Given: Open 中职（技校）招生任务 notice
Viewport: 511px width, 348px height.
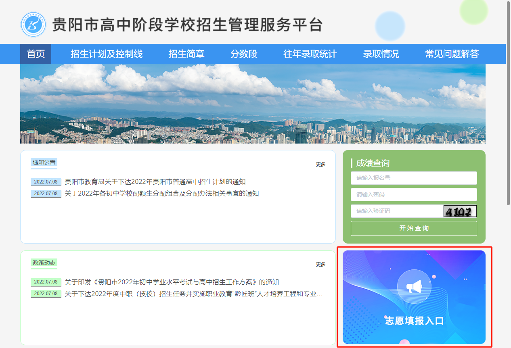Looking at the screenshot, I should pos(194,294).
